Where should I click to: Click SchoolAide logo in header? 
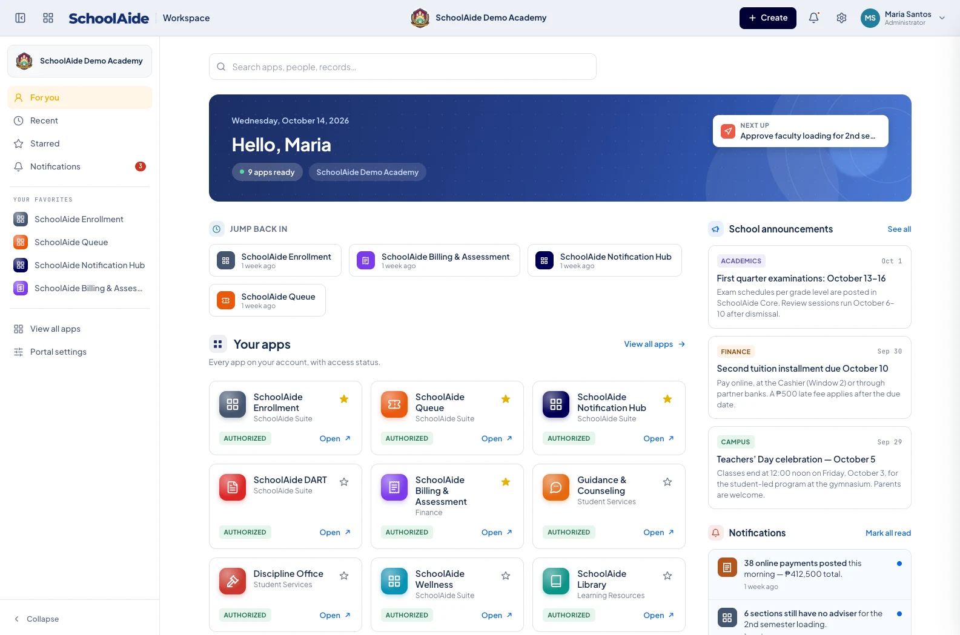point(108,18)
